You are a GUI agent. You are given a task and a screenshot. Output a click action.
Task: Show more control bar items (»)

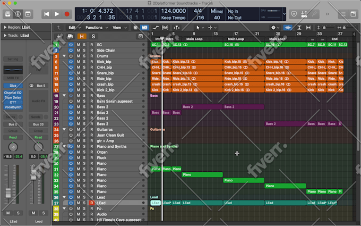coord(327,14)
